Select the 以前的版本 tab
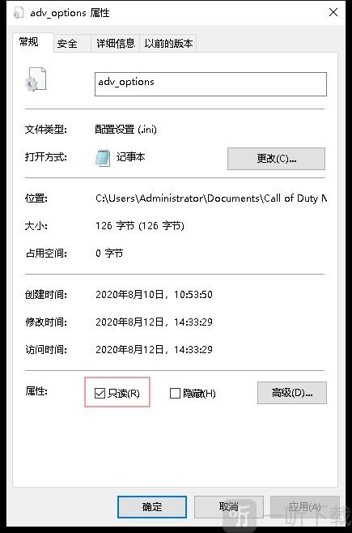 (168, 44)
